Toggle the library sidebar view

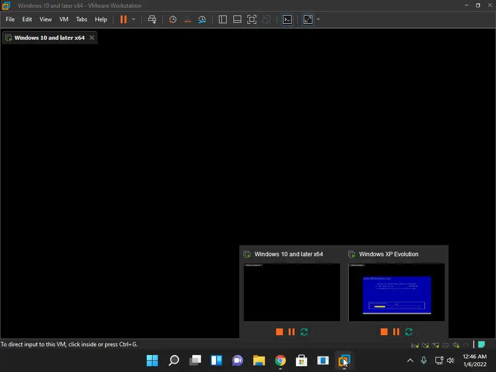(x=223, y=19)
